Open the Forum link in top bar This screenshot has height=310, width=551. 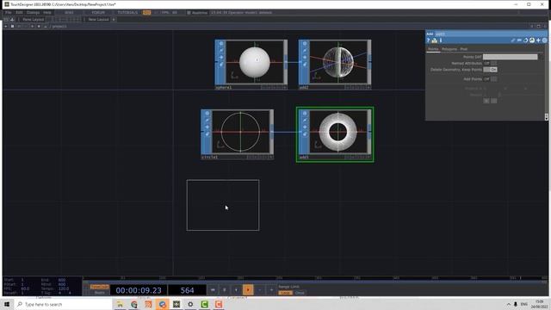point(98,12)
